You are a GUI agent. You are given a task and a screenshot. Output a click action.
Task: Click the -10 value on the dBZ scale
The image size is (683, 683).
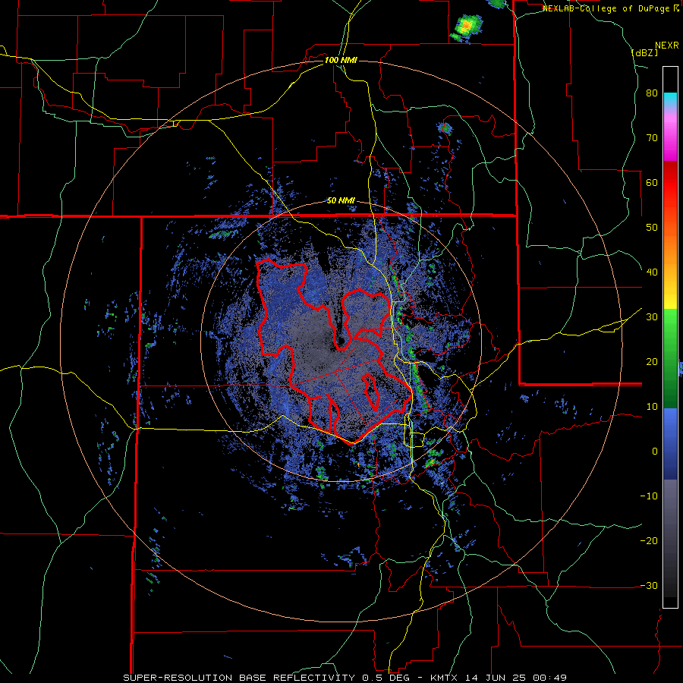[649, 496]
